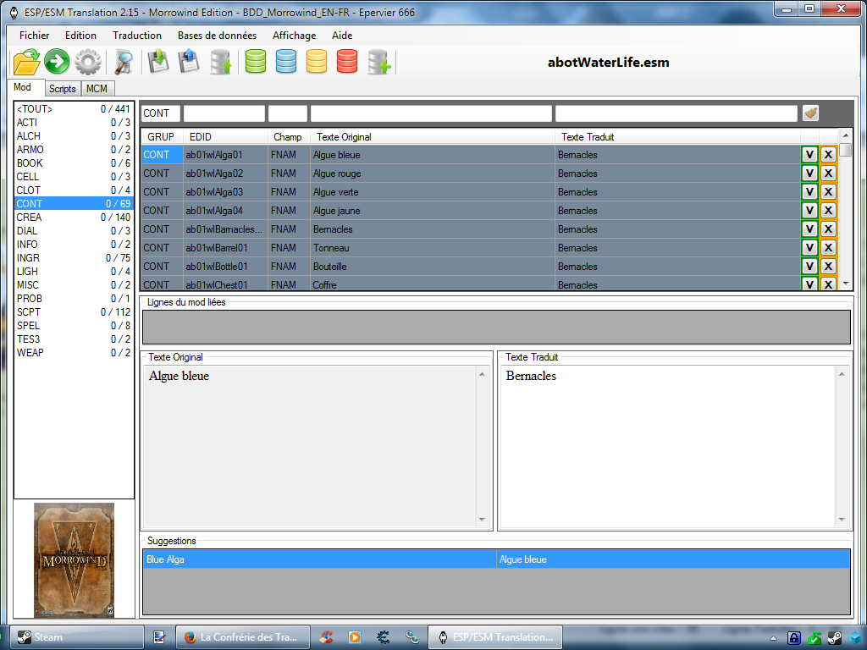Sort by the EDID column header
This screenshot has width=867, height=650.
tap(225, 137)
